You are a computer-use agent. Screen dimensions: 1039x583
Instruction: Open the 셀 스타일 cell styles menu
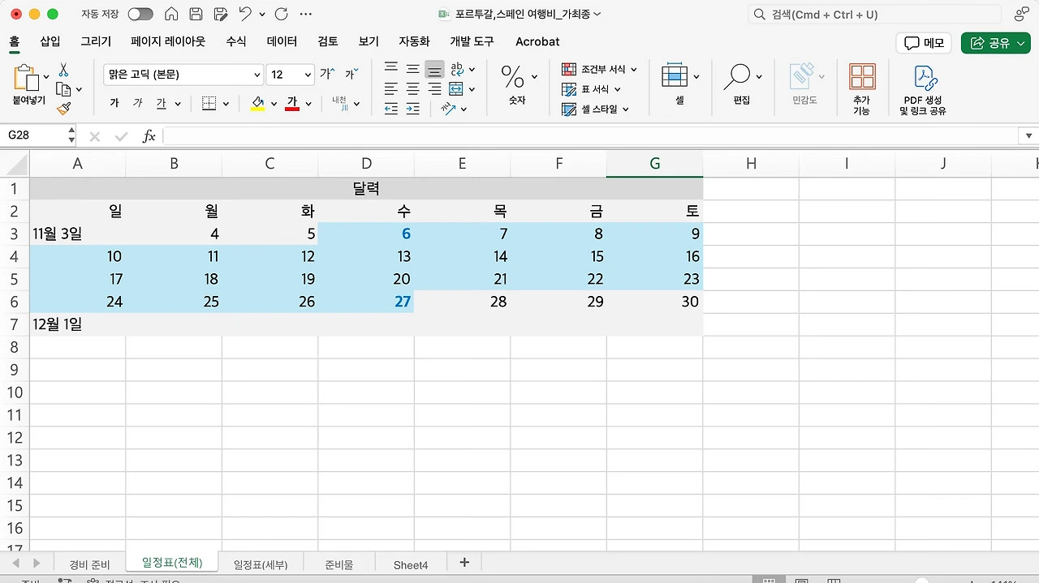point(596,109)
